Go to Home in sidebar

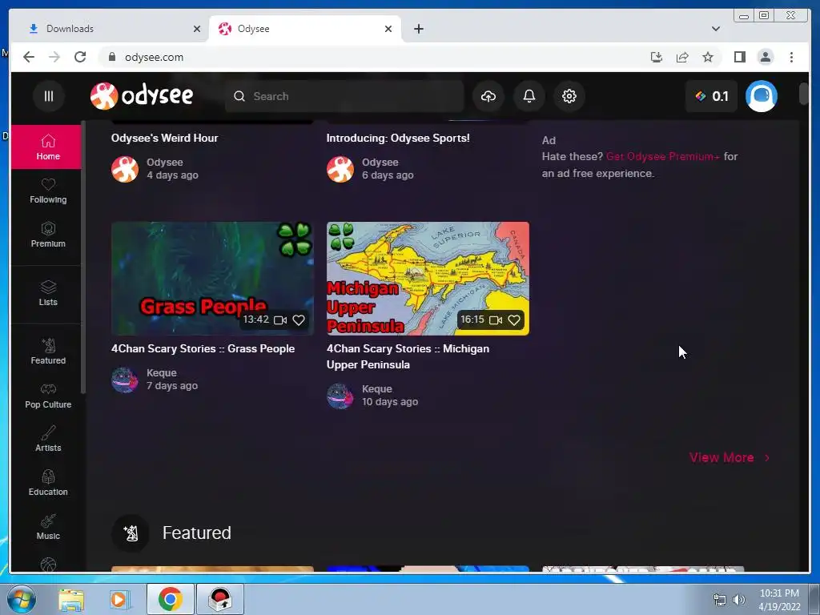pyautogui.click(x=47, y=147)
